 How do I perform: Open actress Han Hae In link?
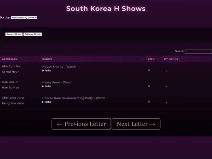point(10,82)
